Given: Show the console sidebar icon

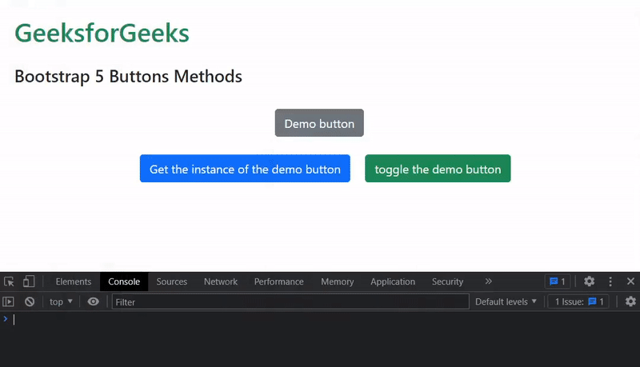Looking at the screenshot, I should (x=8, y=301).
